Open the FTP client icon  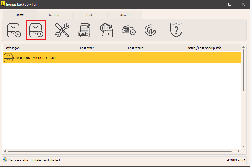tap(107, 30)
